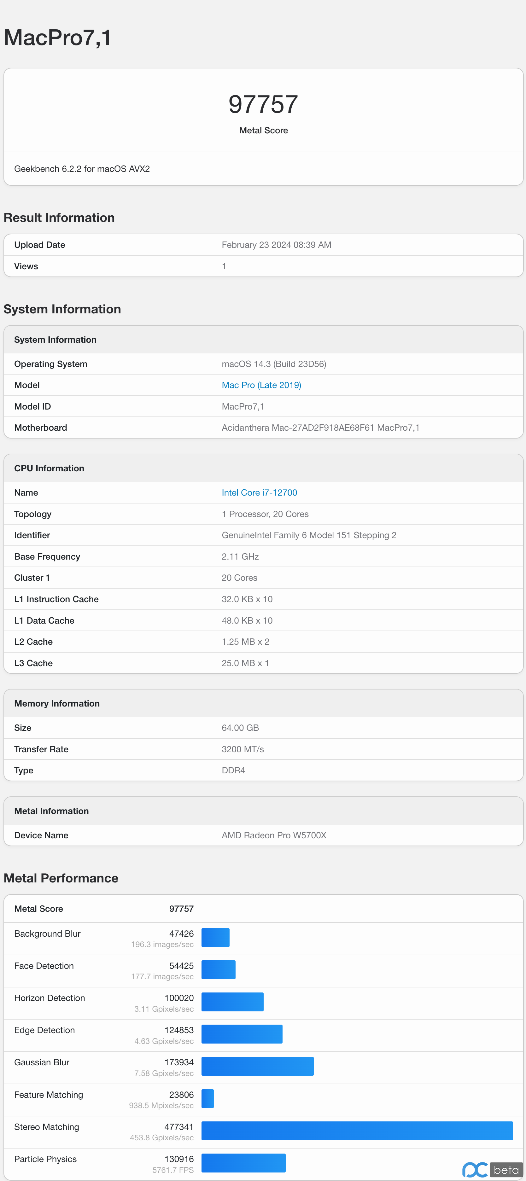
Task: Click the Memory Information section header
Action: pos(57,703)
